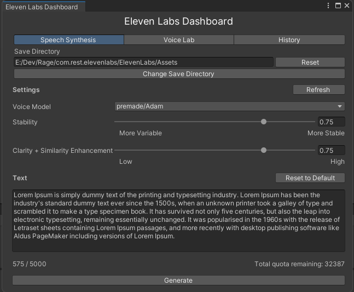
Task: Click the Change Save Directory button
Action: [x=178, y=74]
